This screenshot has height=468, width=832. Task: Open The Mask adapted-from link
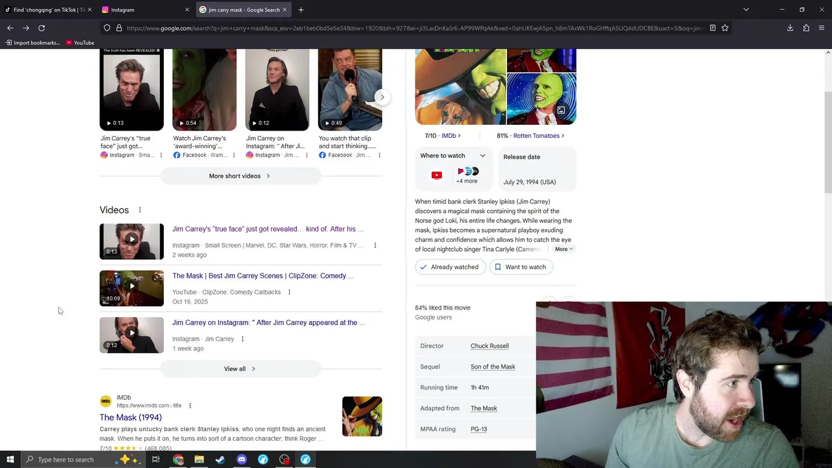(484, 408)
